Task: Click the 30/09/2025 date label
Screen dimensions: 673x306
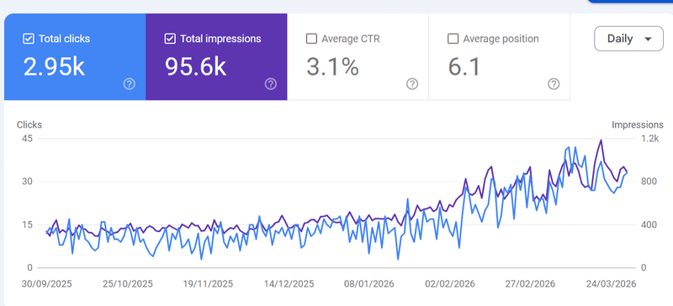Action: pos(47,284)
